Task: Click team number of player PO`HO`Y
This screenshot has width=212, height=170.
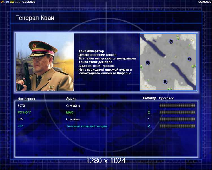Action: (149, 112)
